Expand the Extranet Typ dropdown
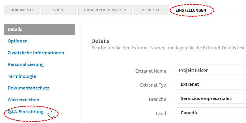 click(211, 84)
